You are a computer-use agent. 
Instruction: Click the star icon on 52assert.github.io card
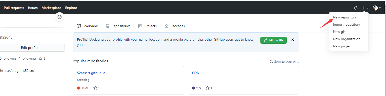click(95, 88)
